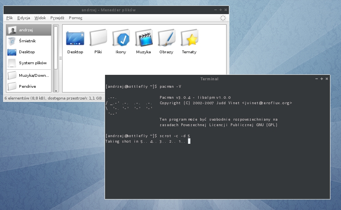341x210 pixels.
Task: Click the andrzej user icon in sidebar
Action: [12, 30]
